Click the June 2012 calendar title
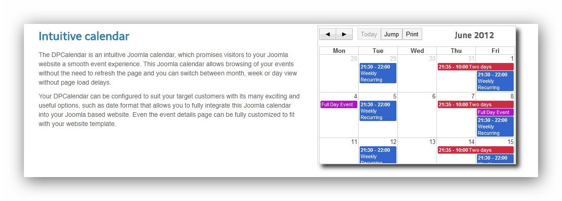 (474, 35)
